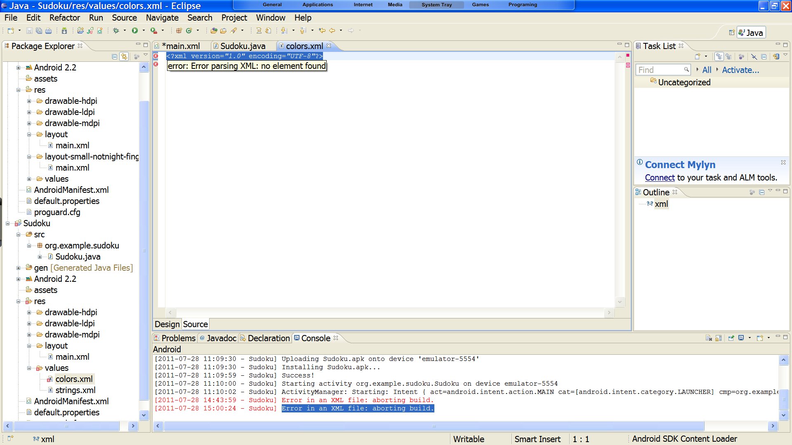Viewport: 792px width, 445px height.
Task: Select colors.xml in the Package Explorer
Action: tap(74, 379)
